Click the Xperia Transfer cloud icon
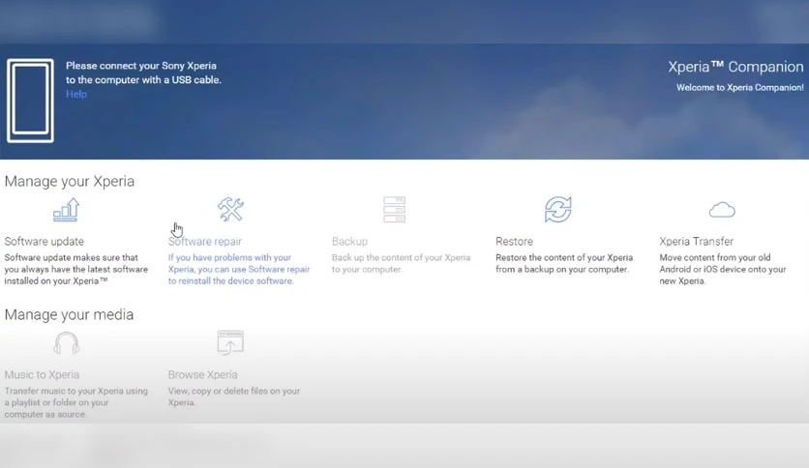 722,210
